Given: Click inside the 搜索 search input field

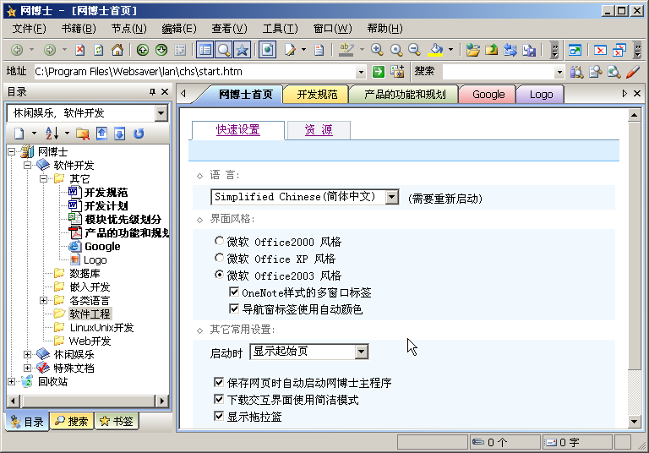Looking at the screenshot, I should tap(497, 72).
